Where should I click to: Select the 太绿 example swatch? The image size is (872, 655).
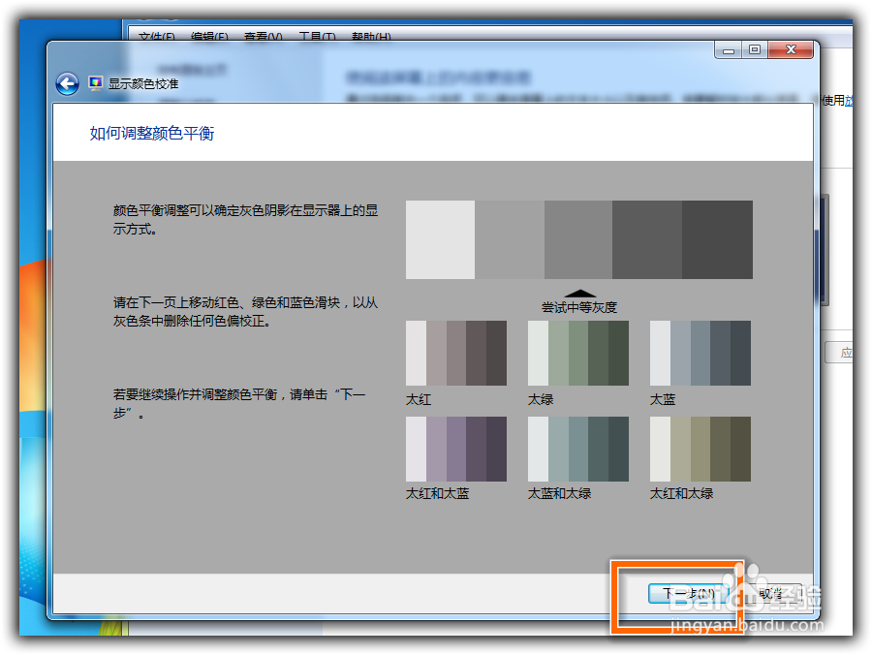tap(577, 353)
